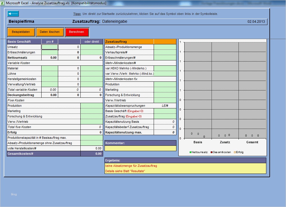Select Umsatz pro # input cell
This screenshot has height=207, width=286.
(x=50, y=47)
